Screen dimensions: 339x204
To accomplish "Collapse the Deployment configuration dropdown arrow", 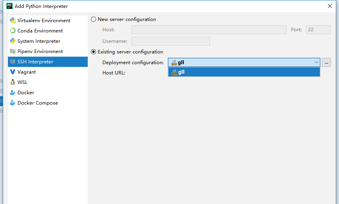I will pyautogui.click(x=316, y=62).
